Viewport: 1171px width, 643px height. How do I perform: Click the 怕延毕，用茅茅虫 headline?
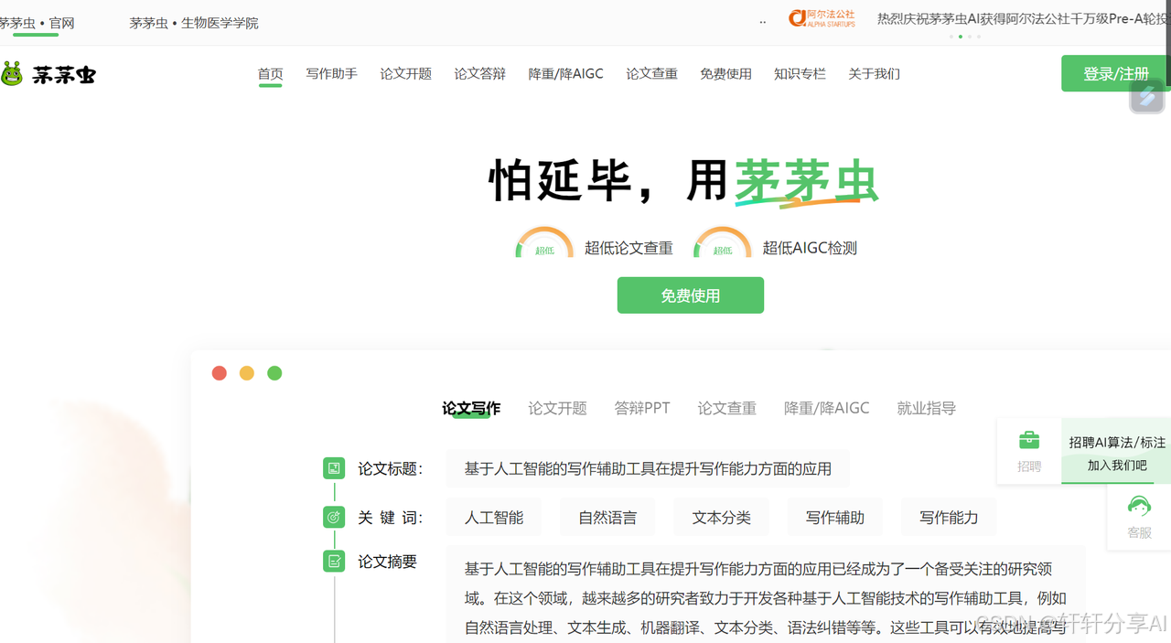click(683, 180)
